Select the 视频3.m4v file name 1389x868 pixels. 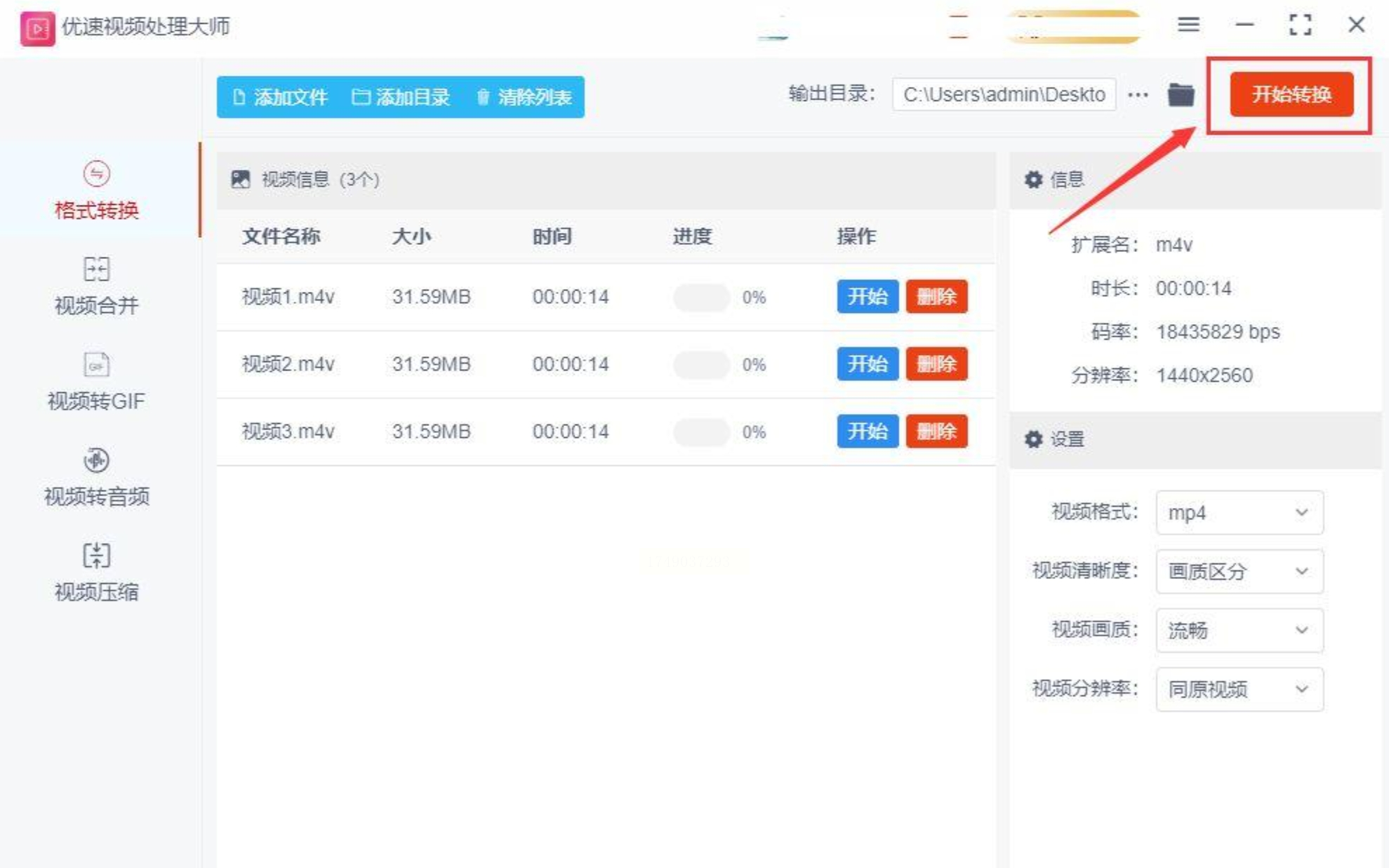coord(288,432)
